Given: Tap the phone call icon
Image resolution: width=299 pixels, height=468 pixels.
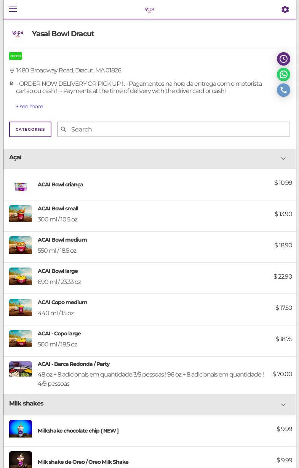Looking at the screenshot, I should point(283,90).
